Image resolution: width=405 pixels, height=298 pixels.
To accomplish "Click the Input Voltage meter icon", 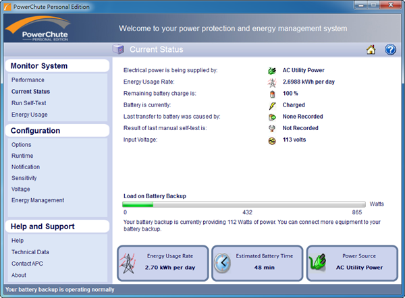I will 273,140.
